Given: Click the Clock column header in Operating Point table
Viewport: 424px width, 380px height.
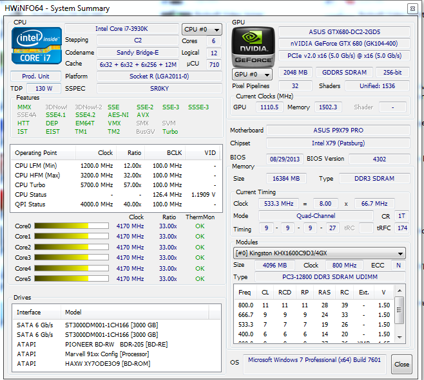Looking at the screenshot, I should (96, 153).
